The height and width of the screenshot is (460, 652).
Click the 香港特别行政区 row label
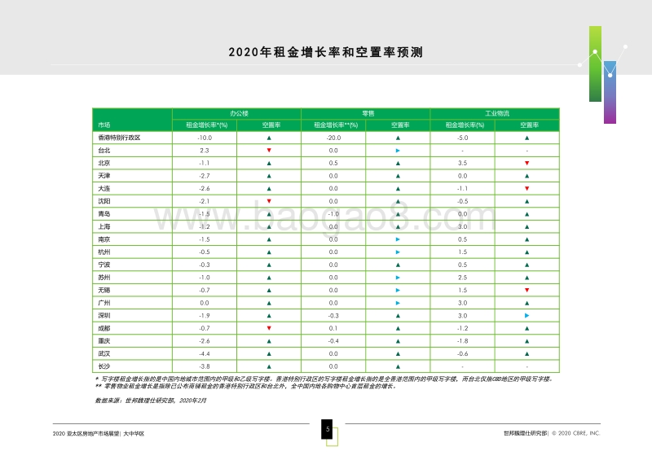pyautogui.click(x=119, y=138)
